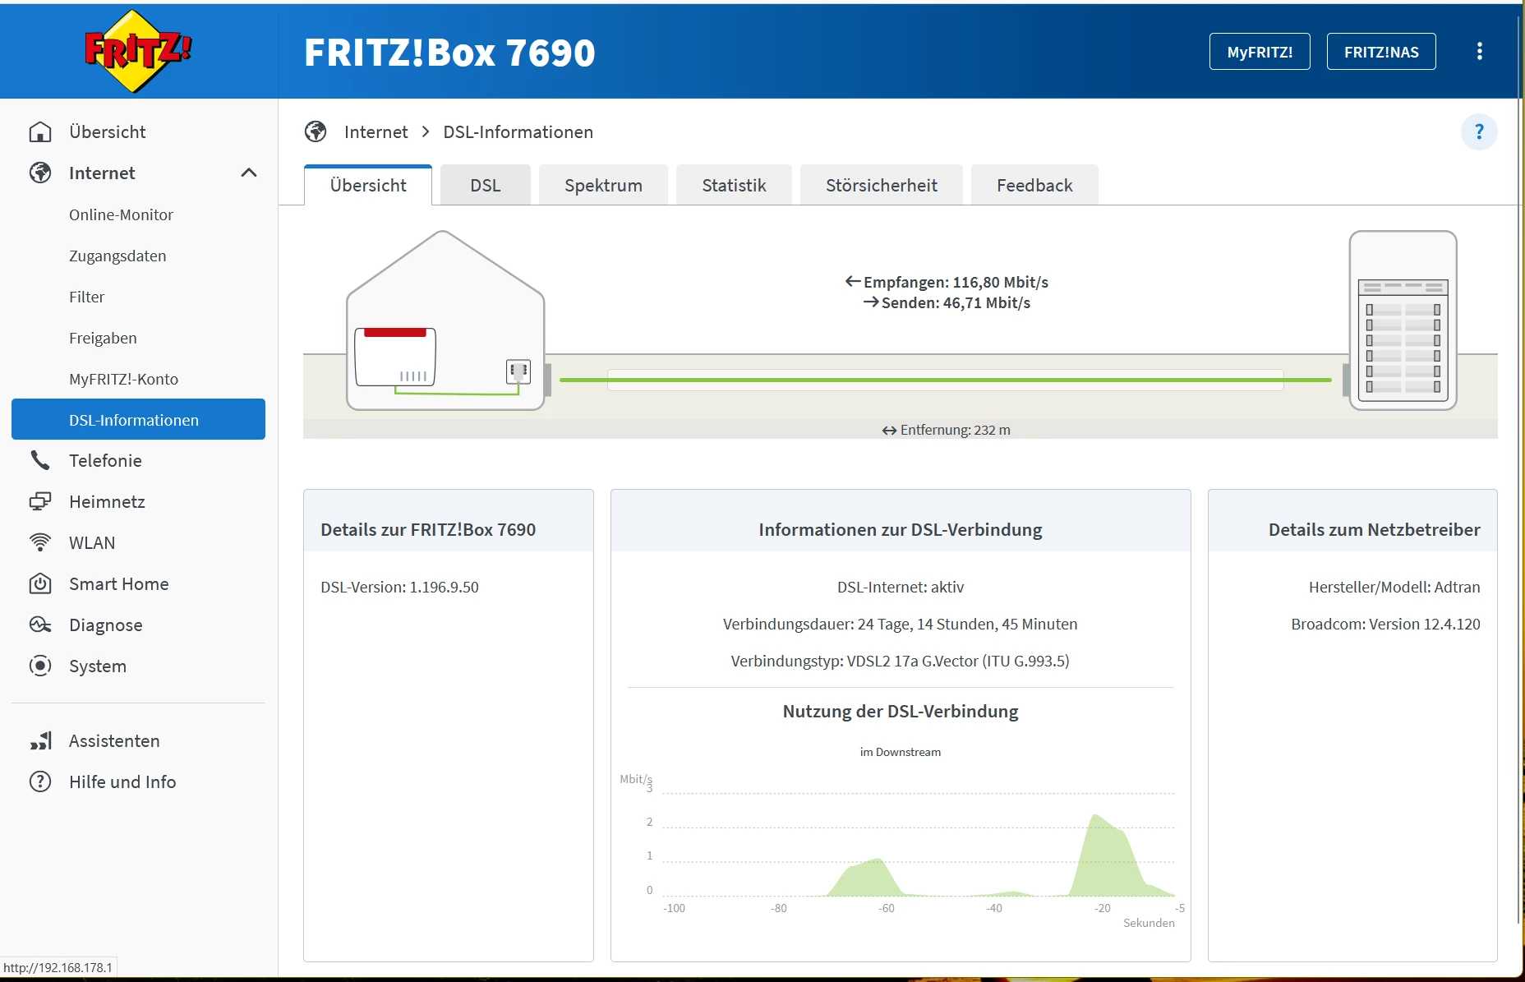Click the Entfernung: 232 m label
Image resolution: width=1525 pixels, height=982 pixels.
[x=946, y=430]
